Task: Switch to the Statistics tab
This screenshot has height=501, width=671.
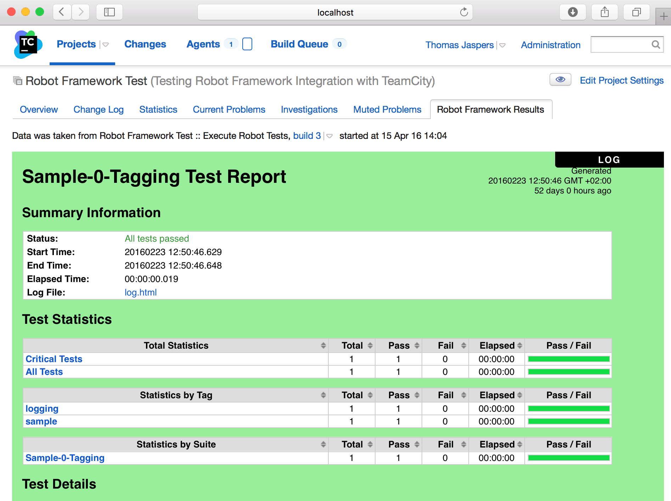Action: [x=158, y=109]
